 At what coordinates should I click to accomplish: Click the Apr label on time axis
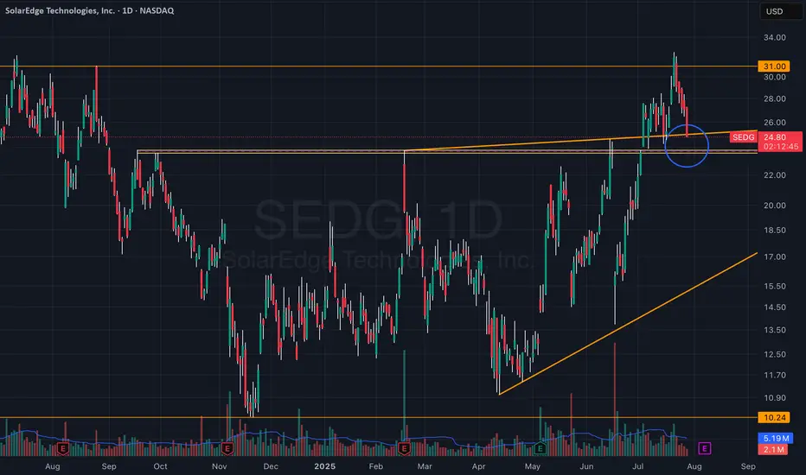(x=478, y=466)
